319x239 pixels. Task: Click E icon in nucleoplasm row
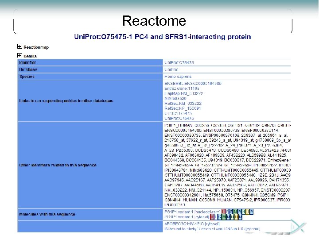227,212
